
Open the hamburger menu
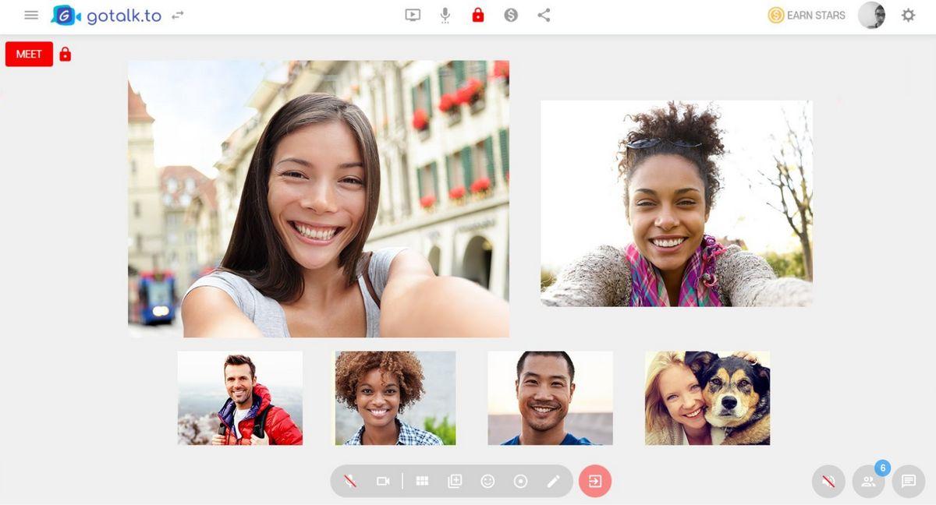31,15
